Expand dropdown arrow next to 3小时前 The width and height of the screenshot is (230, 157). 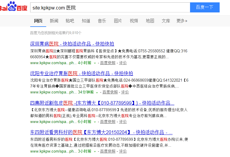pyautogui.click(x=95, y=152)
